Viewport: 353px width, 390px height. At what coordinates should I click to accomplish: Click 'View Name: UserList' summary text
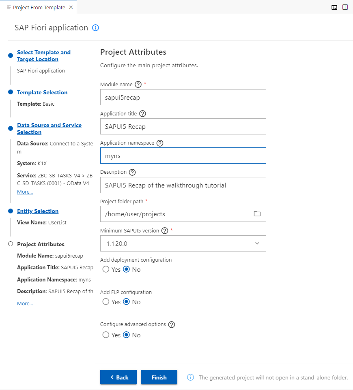(42, 222)
